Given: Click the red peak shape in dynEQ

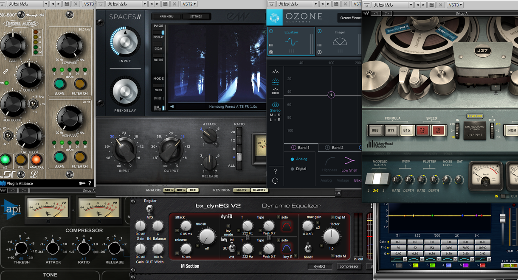Looking at the screenshot, I should [x=287, y=226].
